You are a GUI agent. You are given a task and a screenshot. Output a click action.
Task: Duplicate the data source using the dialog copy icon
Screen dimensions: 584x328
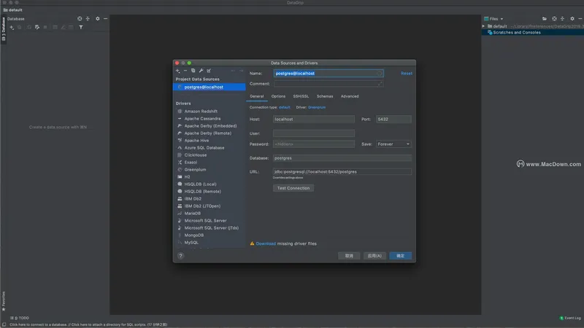tap(193, 71)
